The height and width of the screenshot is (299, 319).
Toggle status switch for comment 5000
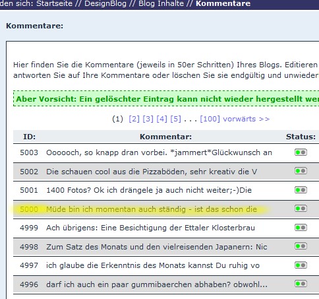(x=301, y=209)
